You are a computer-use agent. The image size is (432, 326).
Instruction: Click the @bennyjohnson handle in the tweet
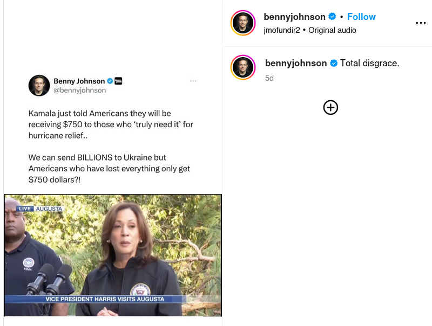click(x=79, y=91)
